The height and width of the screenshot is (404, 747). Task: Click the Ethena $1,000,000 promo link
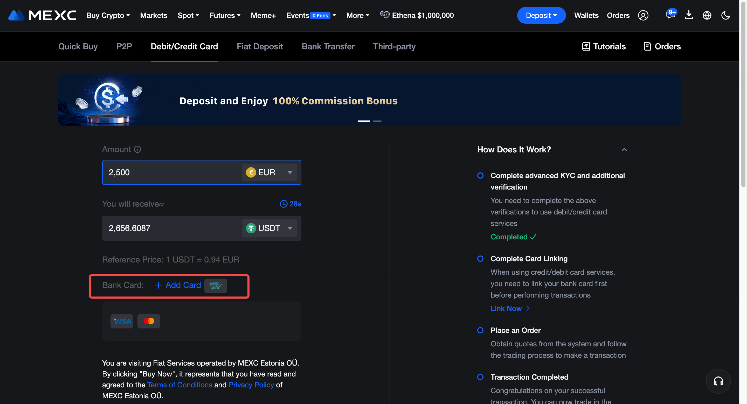[x=417, y=15]
